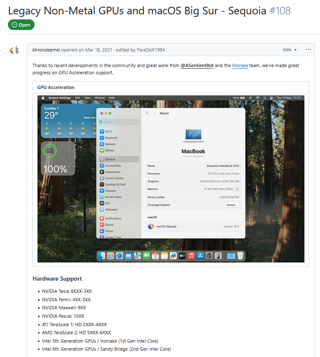Select Notifications in the settings sidebar
Image resolution: width=320 pixels, height=357 pixels.
(119, 218)
